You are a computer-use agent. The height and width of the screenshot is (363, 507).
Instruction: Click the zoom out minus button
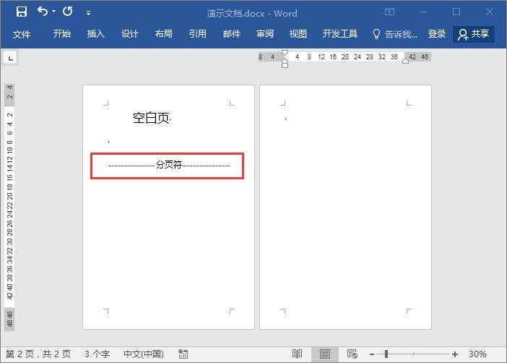372,354
